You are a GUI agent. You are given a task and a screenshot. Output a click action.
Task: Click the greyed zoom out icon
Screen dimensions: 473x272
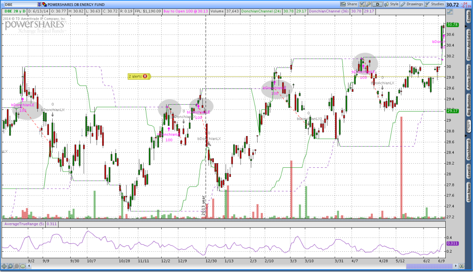coord(17,266)
